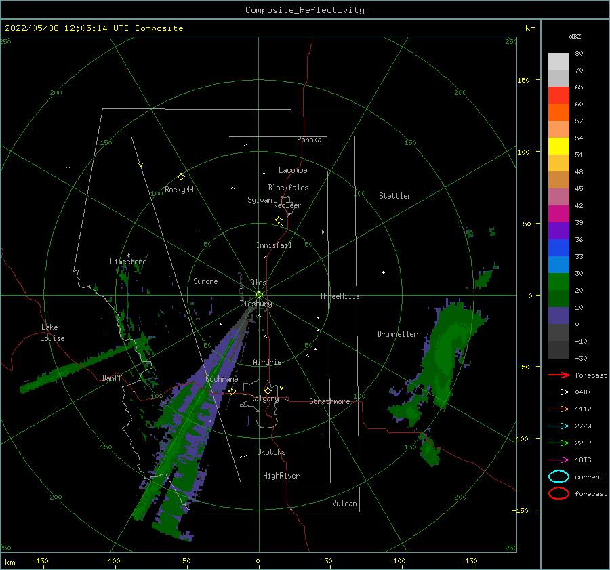
Task: Click the Blackfalds label
Action: point(288,188)
